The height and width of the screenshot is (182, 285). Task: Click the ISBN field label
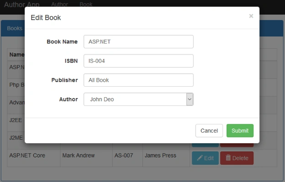click(71, 61)
